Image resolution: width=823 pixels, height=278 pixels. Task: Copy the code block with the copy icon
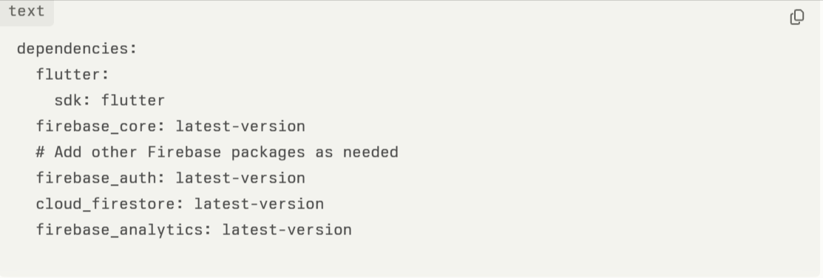797,17
